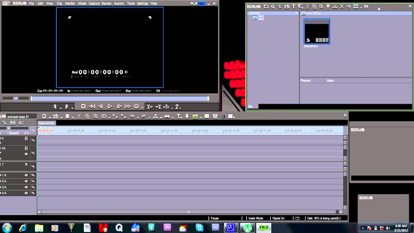The height and width of the screenshot is (233, 414).
Task: Open the File menu
Action: tap(31, 4)
